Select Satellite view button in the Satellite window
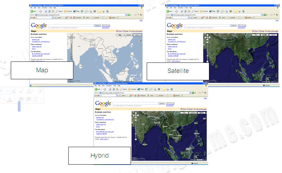Viewport: 282px width, 173px height. point(265,35)
